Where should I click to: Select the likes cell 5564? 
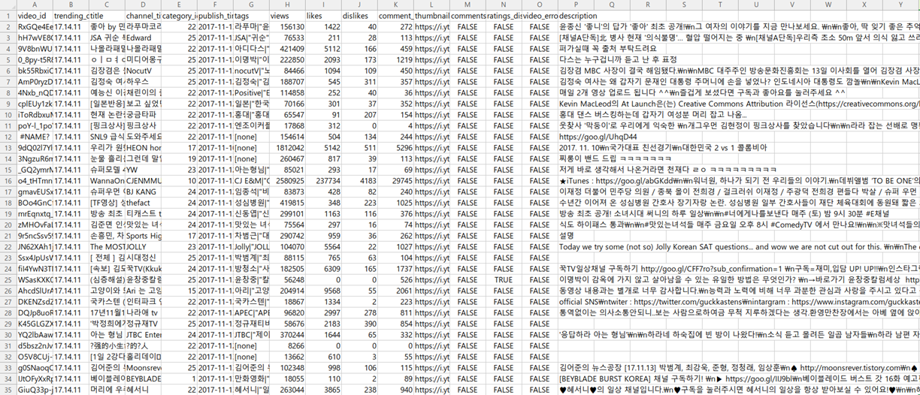324,246
